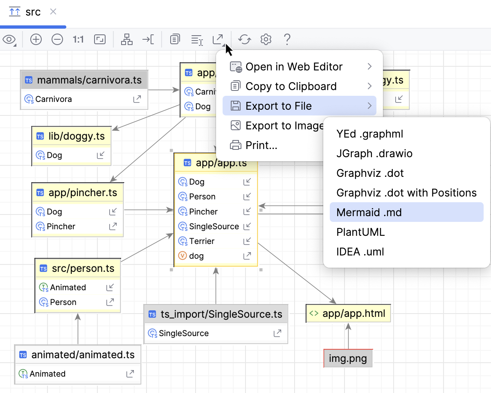Export as Mermaid .md
The height and width of the screenshot is (393, 491).
pos(407,212)
